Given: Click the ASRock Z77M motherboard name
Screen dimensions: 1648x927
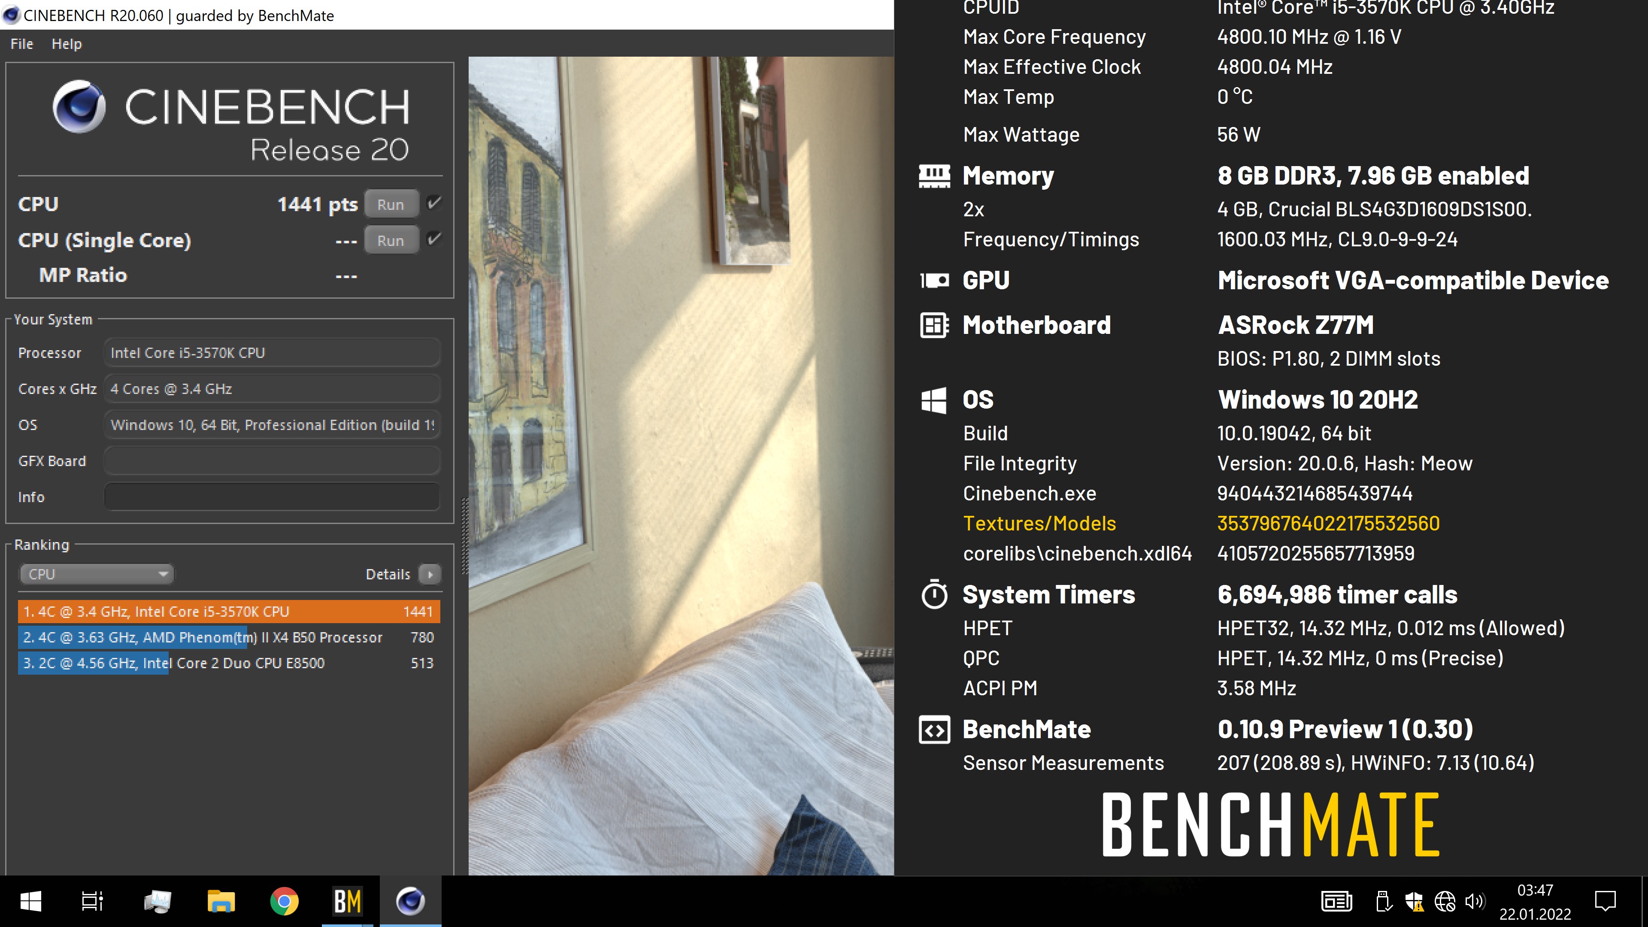Looking at the screenshot, I should coord(1296,325).
